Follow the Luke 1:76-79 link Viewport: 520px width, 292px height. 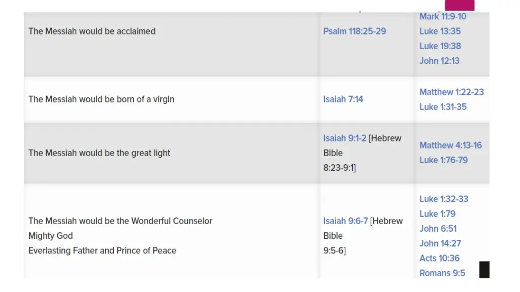point(444,160)
